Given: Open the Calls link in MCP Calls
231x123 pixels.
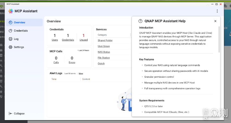Looking at the screenshot, I should (x=56, y=62).
